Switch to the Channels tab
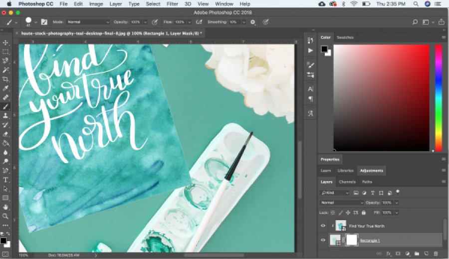Image resolution: width=449 pixels, height=259 pixels. (x=347, y=182)
